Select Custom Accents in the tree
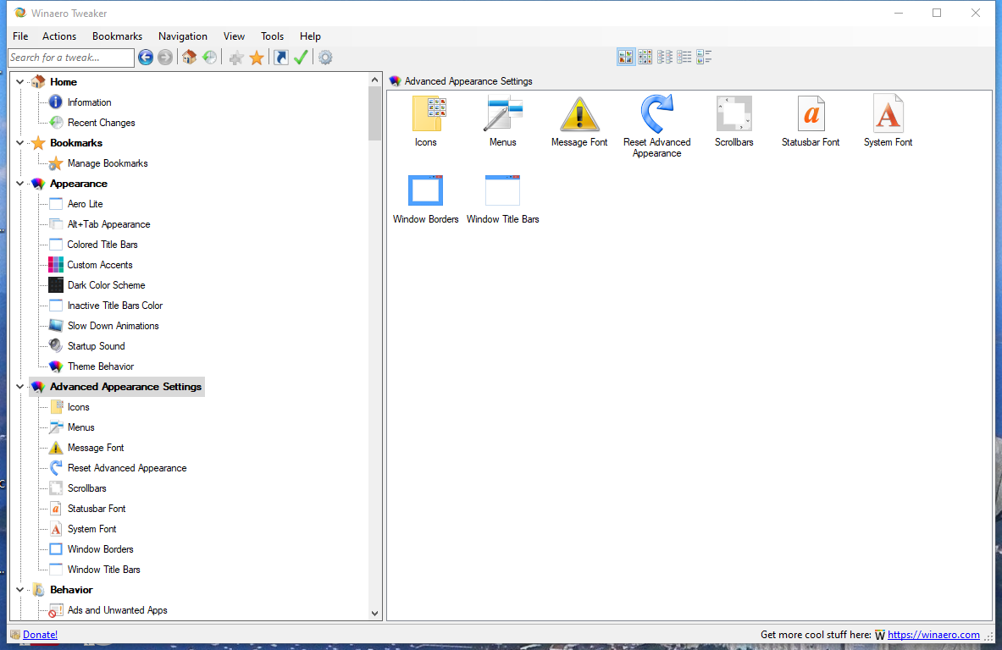Image resolution: width=1002 pixels, height=650 pixels. pos(100,265)
